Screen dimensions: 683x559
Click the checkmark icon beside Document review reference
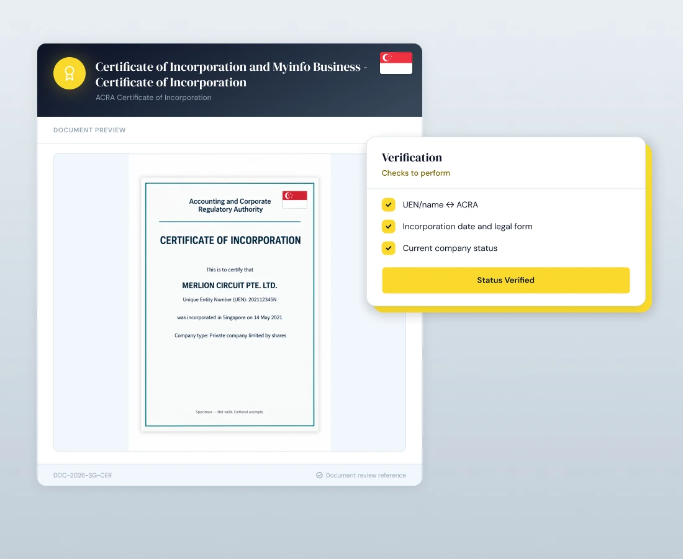[319, 475]
